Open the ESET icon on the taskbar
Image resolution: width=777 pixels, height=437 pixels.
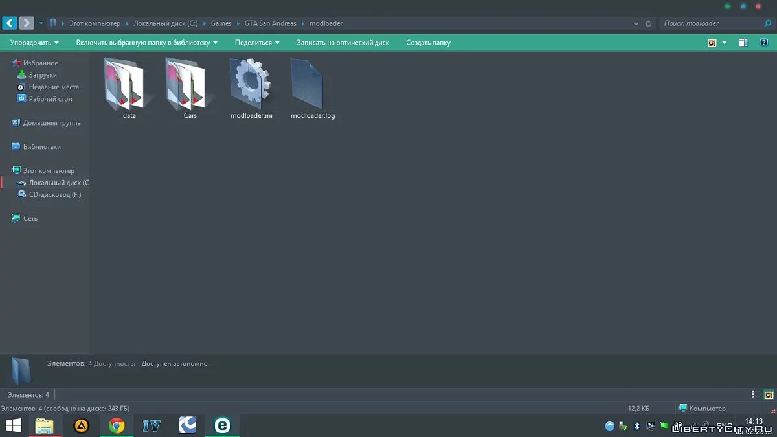click(222, 425)
